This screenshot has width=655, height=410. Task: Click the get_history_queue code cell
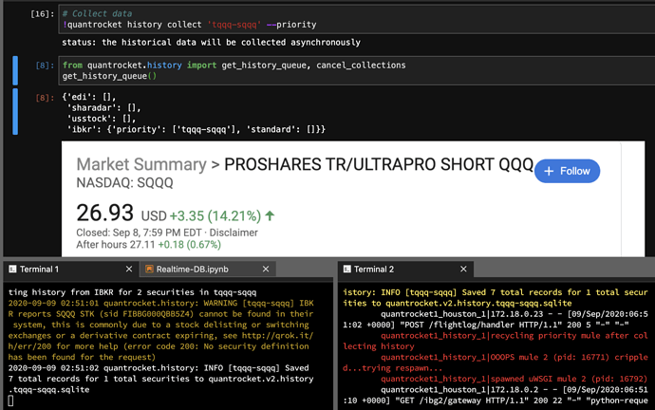click(357, 70)
